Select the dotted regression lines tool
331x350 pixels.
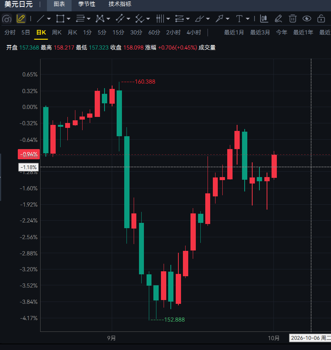tap(180, 19)
